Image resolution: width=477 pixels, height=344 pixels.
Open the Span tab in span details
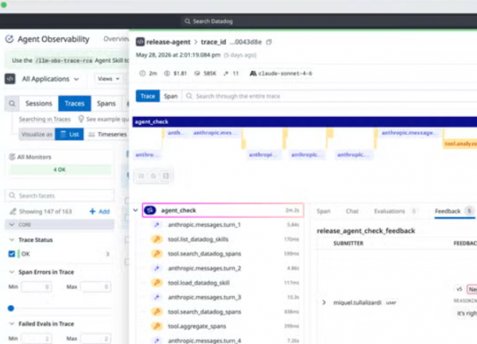click(323, 211)
